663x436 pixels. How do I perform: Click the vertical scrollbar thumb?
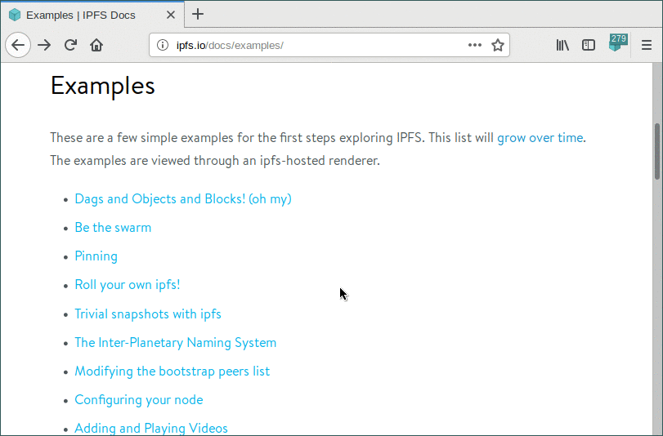tap(657, 151)
